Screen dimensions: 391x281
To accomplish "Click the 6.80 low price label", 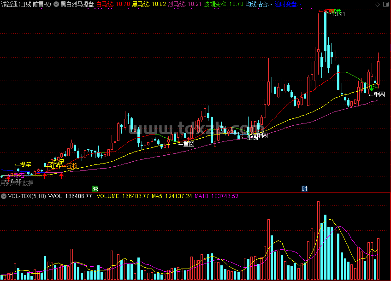I will (16, 181).
